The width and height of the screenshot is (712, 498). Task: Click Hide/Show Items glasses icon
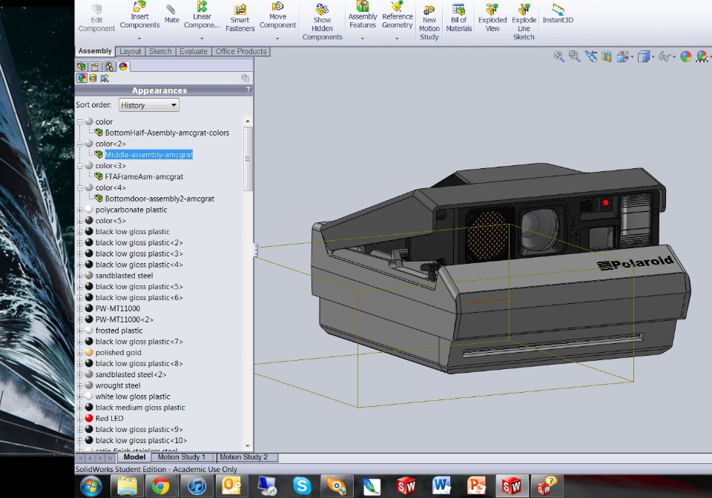665,57
